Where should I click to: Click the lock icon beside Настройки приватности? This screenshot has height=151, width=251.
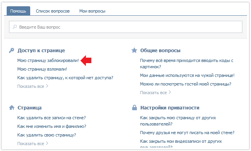point(135,107)
